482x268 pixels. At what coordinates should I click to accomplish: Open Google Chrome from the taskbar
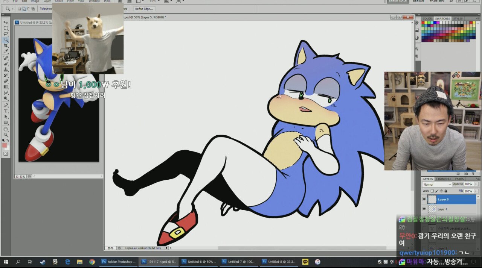click(x=92, y=262)
